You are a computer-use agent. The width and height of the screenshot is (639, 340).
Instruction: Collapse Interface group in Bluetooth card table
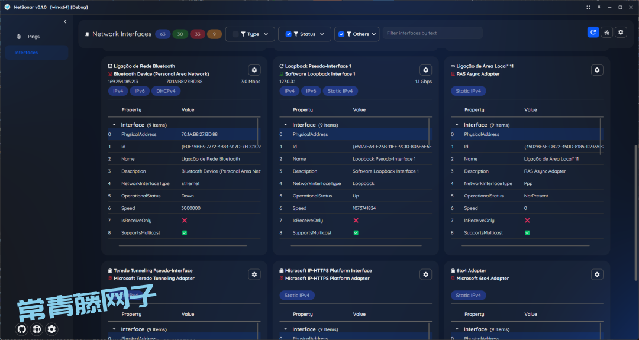tap(114, 125)
